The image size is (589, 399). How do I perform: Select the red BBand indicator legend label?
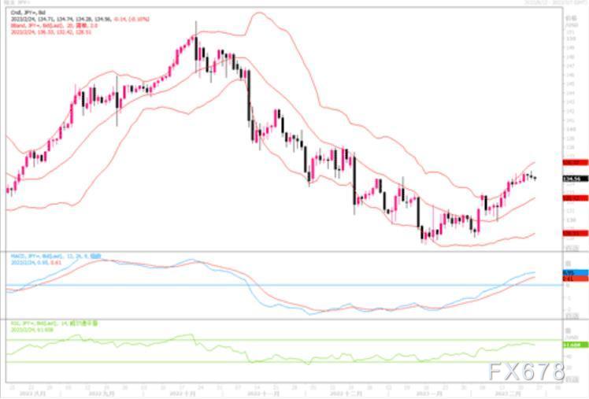54,25
